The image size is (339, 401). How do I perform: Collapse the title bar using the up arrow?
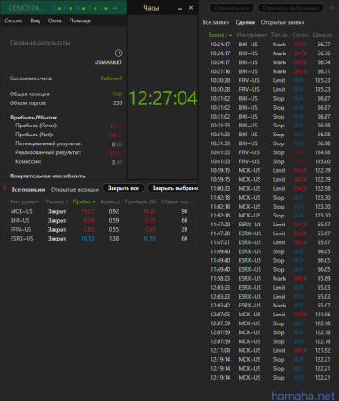pos(115,8)
